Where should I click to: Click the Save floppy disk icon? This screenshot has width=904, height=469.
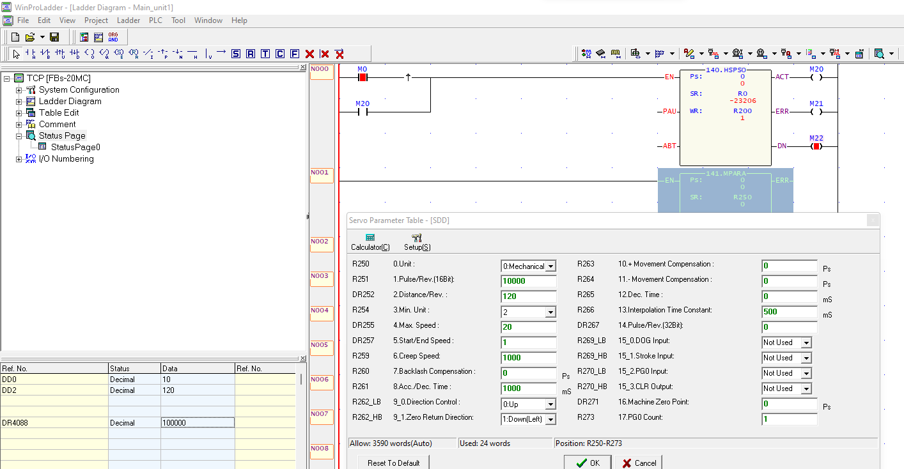(54, 37)
